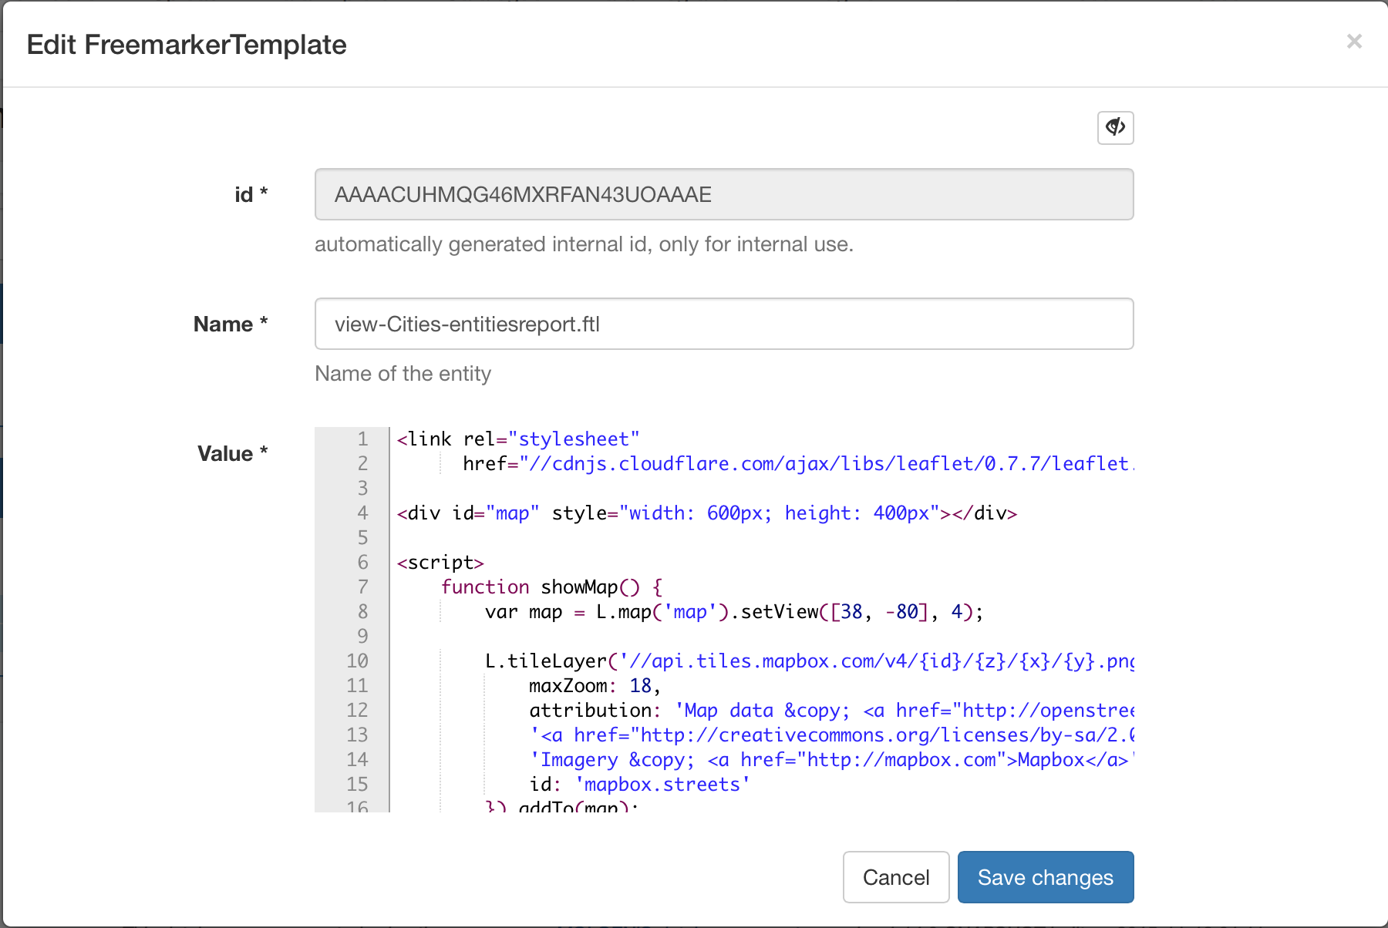This screenshot has height=928, width=1388.
Task: Click the function showMap() declaration
Action: point(551,587)
